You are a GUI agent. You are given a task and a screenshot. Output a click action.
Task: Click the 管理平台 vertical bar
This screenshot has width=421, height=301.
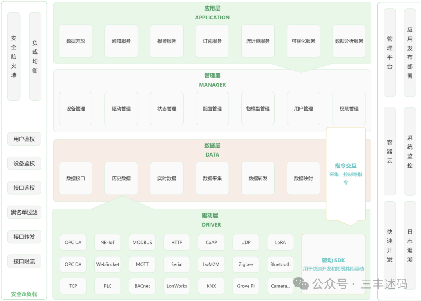point(389,53)
